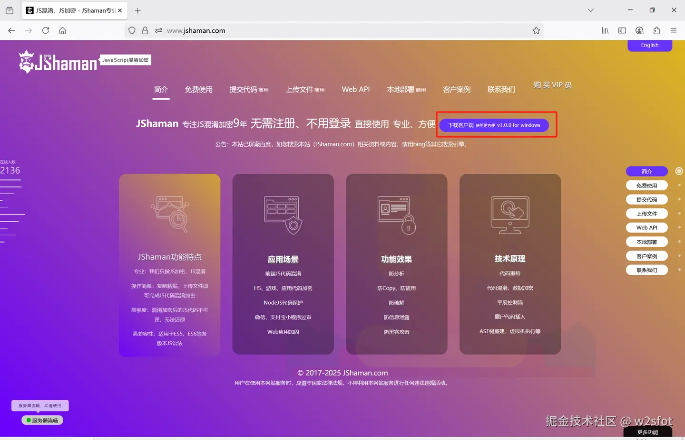
Task: Click the active page dot beside 简介
Action: [x=679, y=171]
